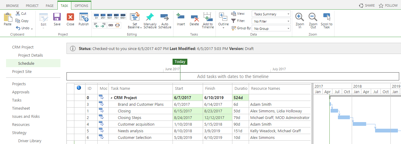Add the task to the timeline

pyautogui.click(x=208, y=20)
